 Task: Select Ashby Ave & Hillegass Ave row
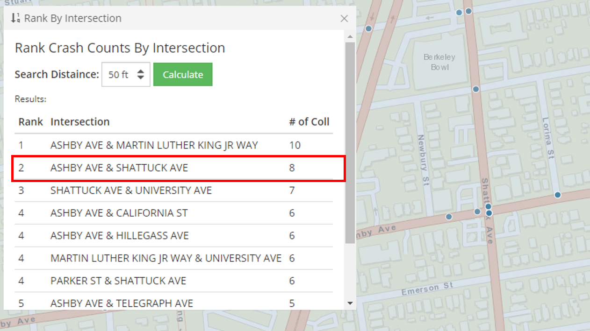[x=173, y=235]
